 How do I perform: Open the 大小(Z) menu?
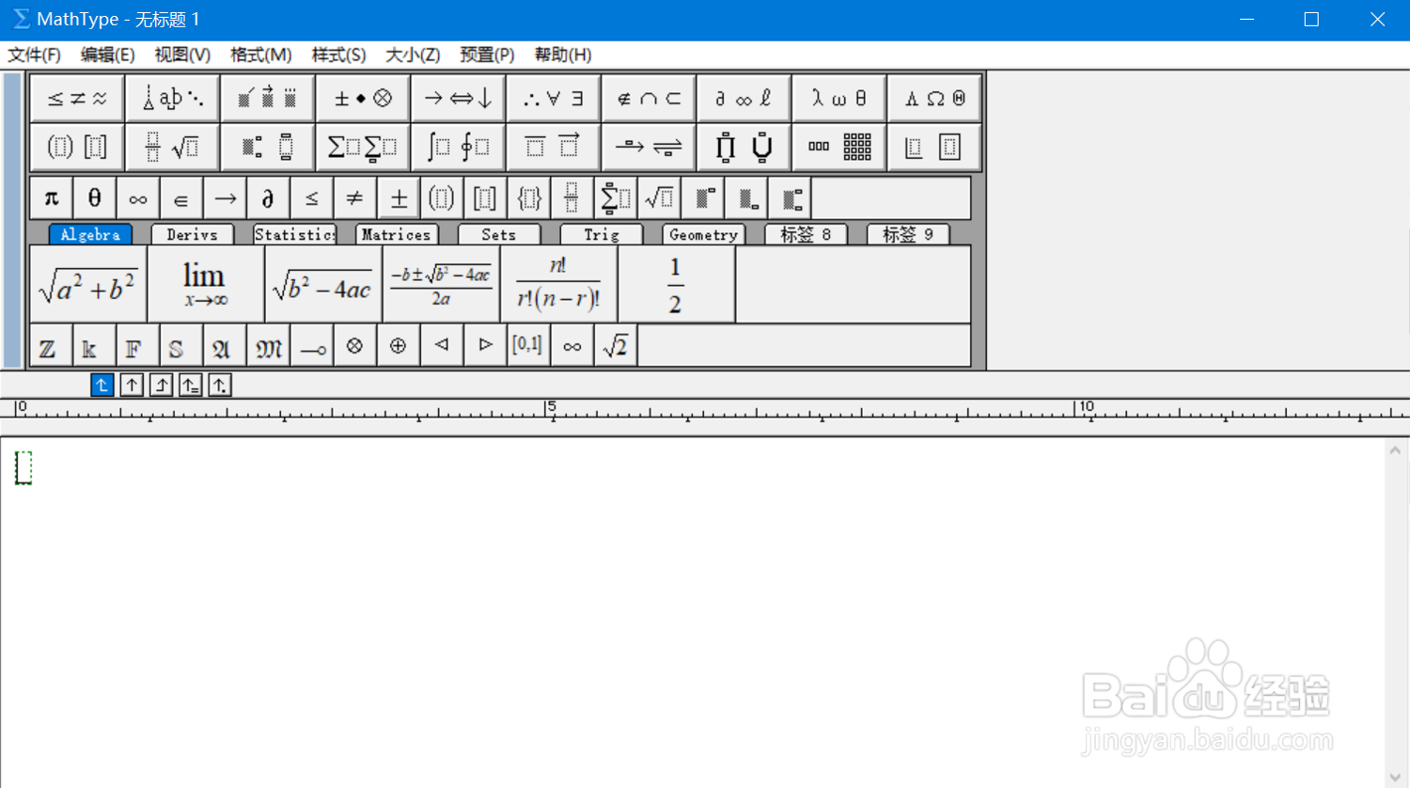click(x=413, y=55)
